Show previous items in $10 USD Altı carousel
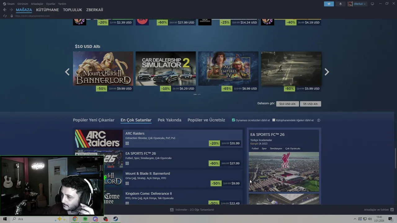This screenshot has height=223, width=397. [67, 72]
